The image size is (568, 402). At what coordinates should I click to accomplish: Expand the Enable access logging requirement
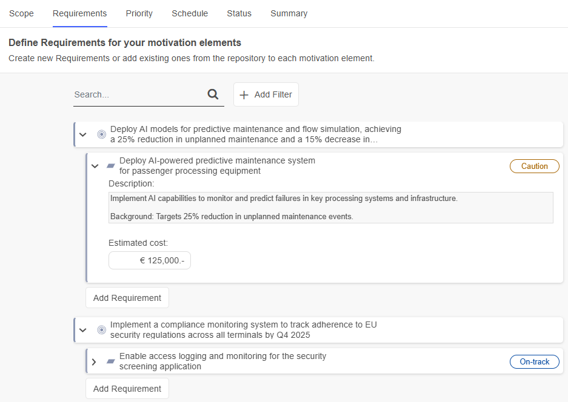pos(94,361)
